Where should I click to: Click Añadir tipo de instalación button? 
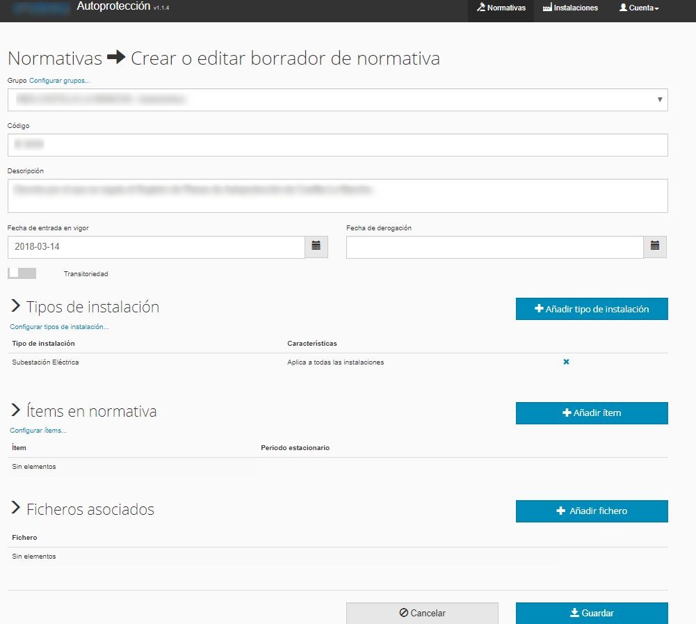592,309
